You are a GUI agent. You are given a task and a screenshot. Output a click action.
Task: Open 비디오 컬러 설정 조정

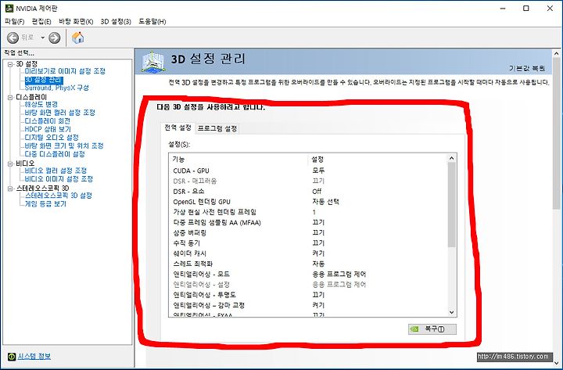tap(56, 171)
